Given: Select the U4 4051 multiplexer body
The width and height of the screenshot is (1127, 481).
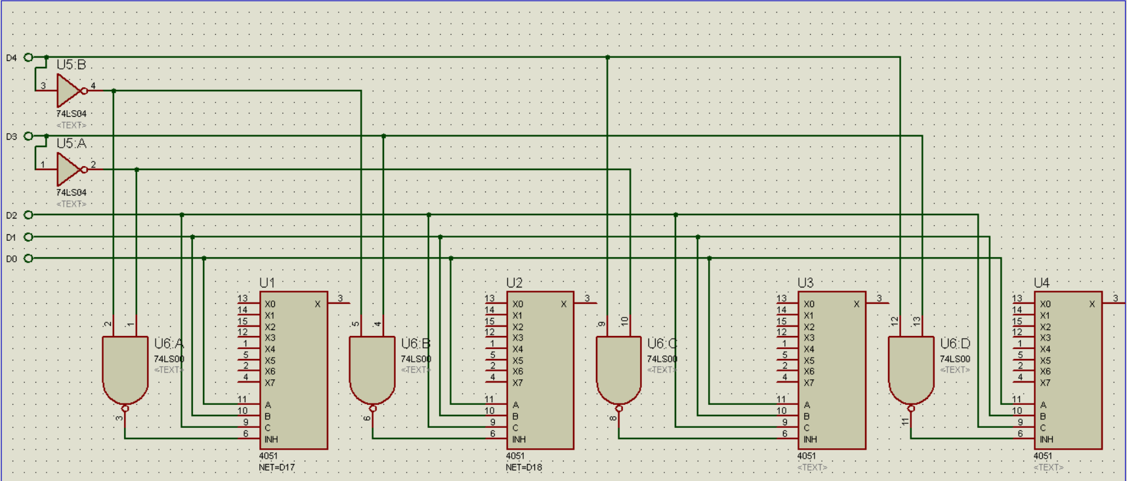Looking at the screenshot, I should (x=1069, y=370).
